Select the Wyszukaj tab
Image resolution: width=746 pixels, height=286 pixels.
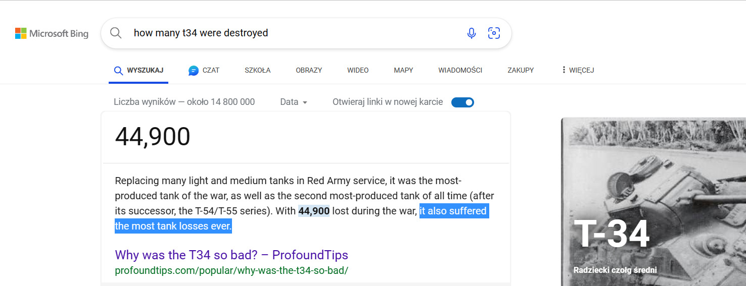pos(138,70)
